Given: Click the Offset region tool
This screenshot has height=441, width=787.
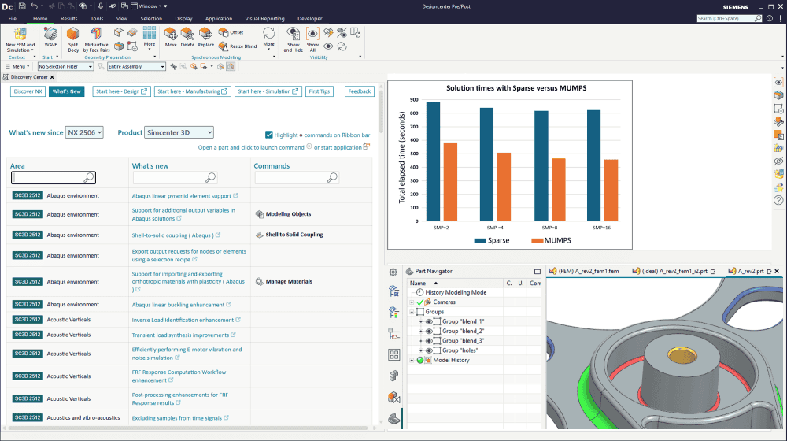Looking at the screenshot, I should 230,32.
